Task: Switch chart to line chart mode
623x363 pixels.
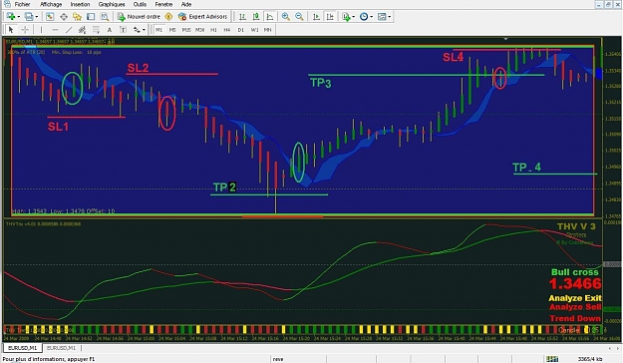Action: 270,17
